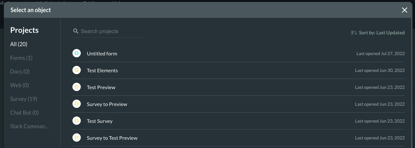Viewport: 415px width, 148px height.
Task: Filter projects by Survey (19)
Action: pyautogui.click(x=24, y=99)
